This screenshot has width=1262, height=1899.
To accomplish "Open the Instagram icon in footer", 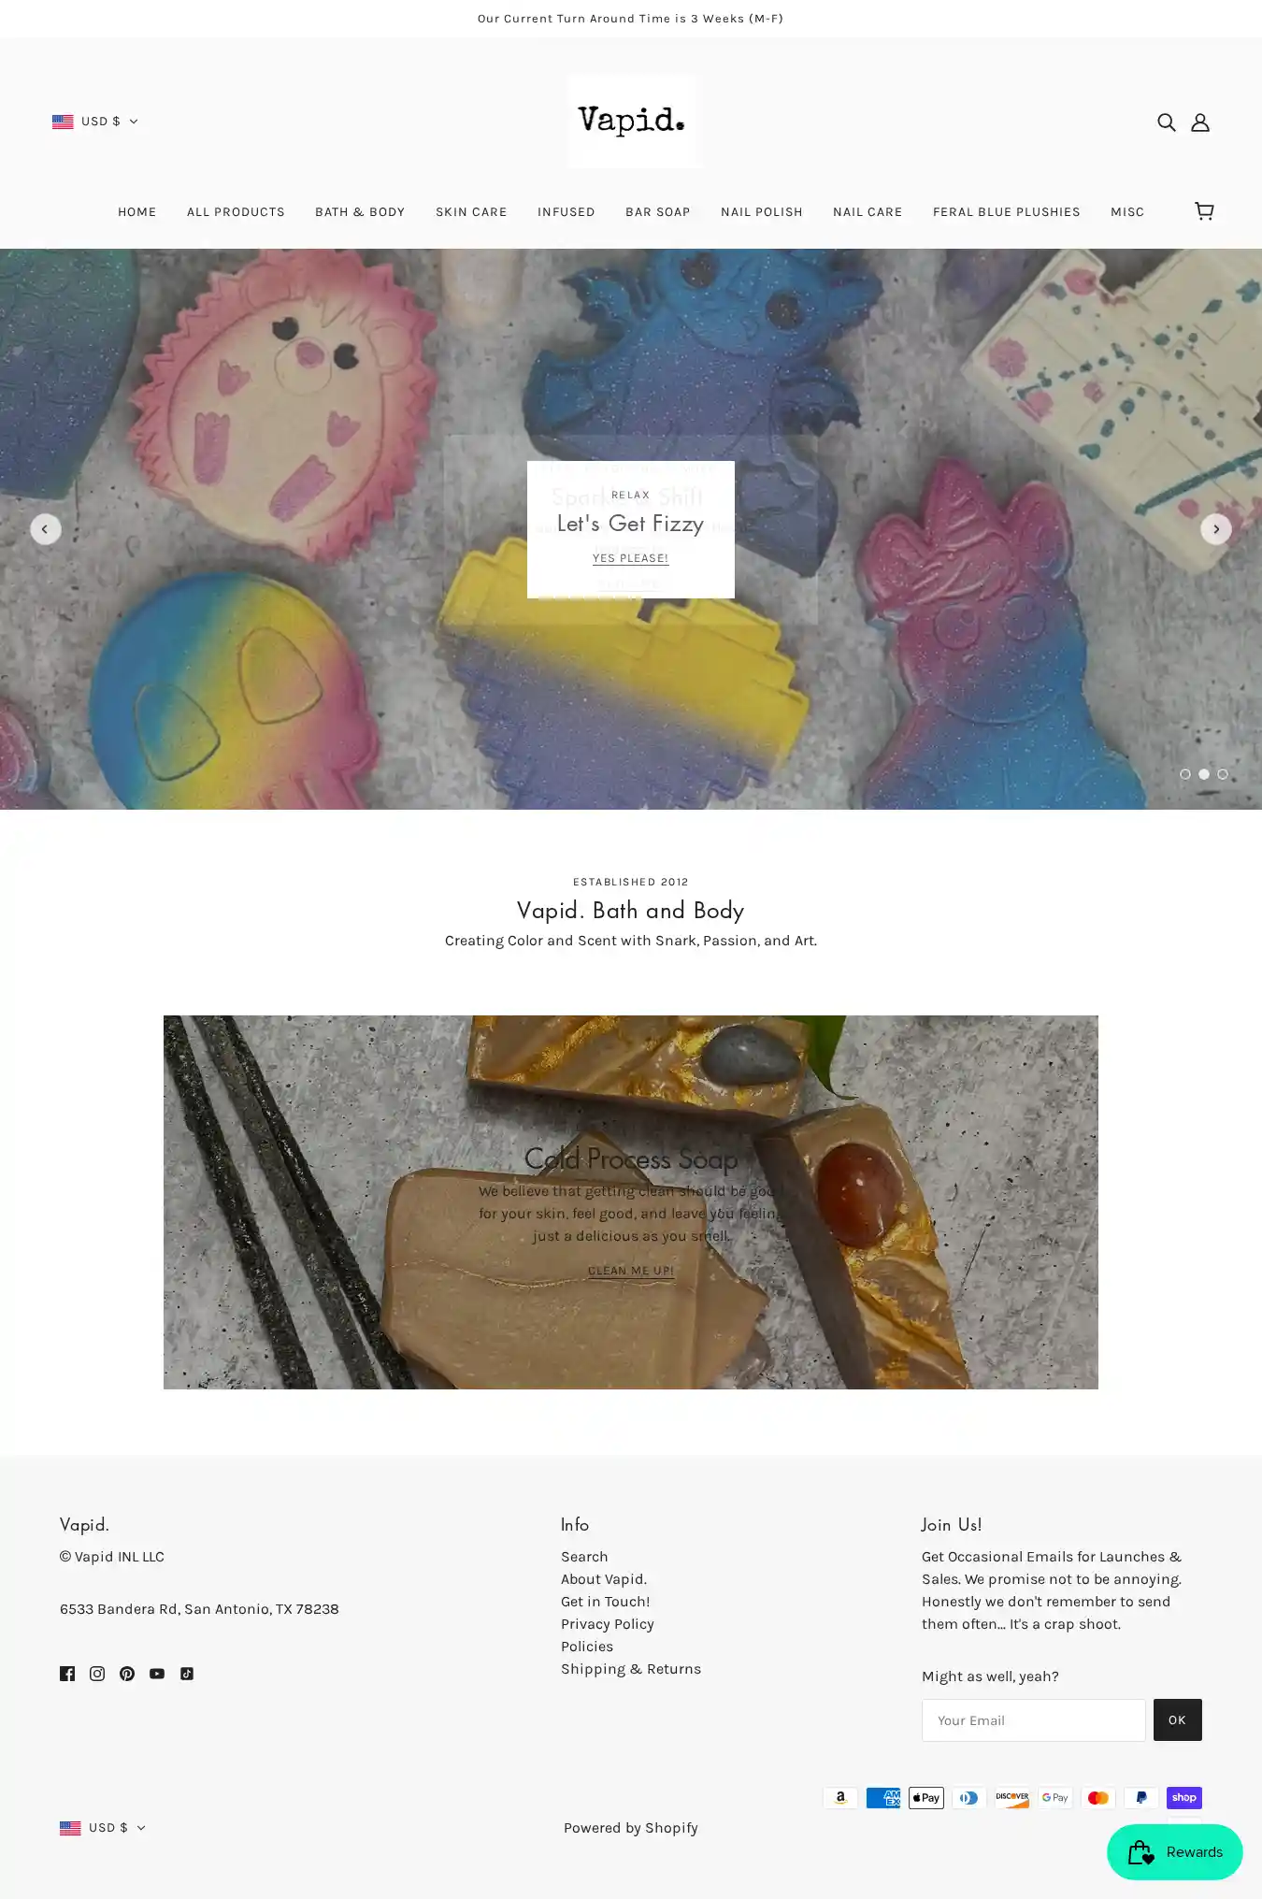I will pyautogui.click(x=97, y=1674).
